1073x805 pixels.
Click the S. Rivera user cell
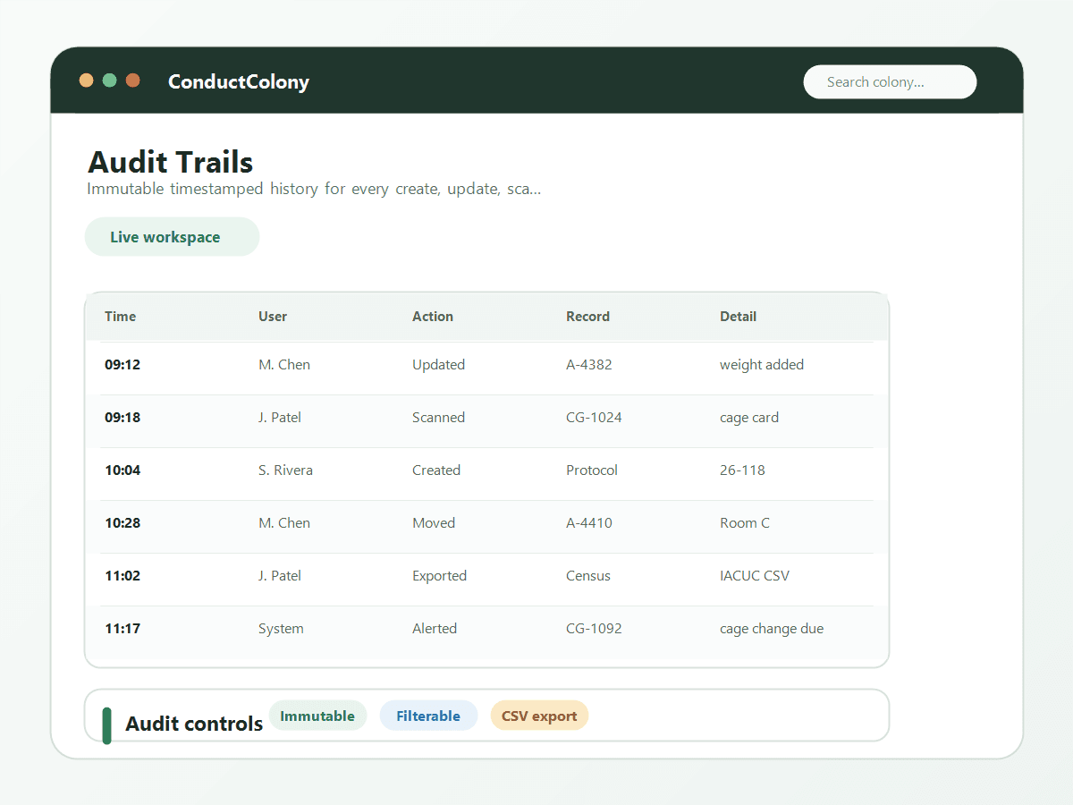coord(285,470)
